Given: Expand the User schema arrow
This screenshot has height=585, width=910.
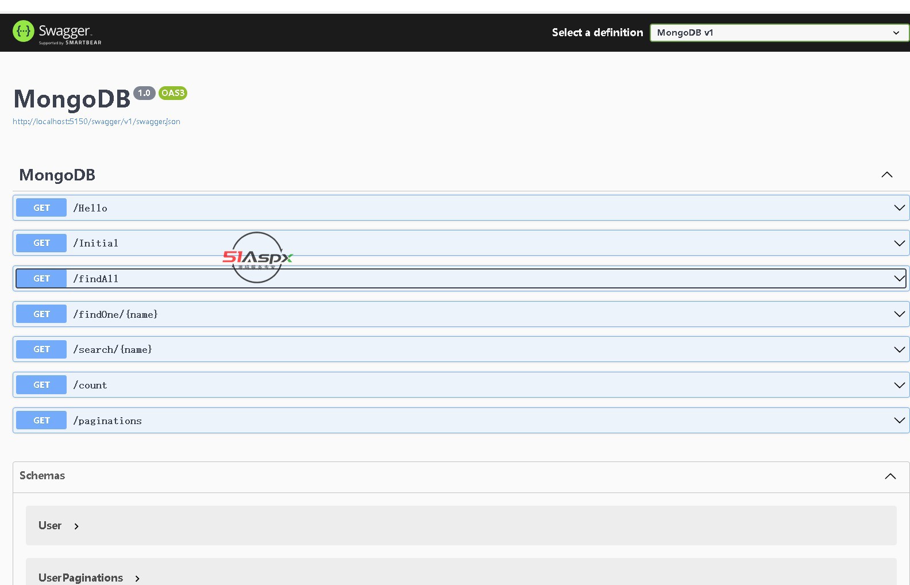Looking at the screenshot, I should coord(76,526).
